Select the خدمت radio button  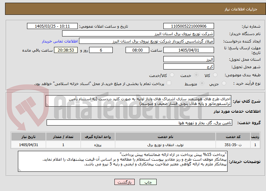196,75
